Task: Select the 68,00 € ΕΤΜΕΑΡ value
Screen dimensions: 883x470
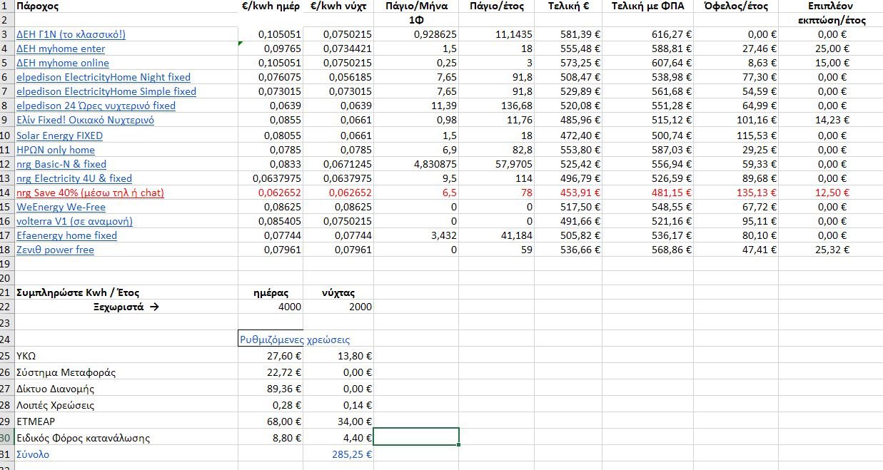Action: (x=271, y=422)
